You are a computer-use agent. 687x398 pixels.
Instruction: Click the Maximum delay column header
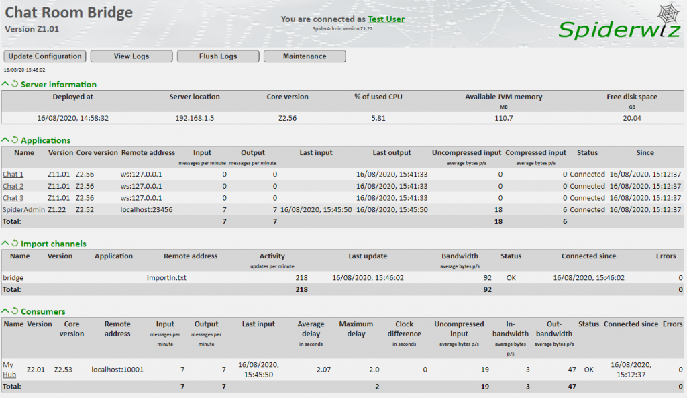(356, 329)
